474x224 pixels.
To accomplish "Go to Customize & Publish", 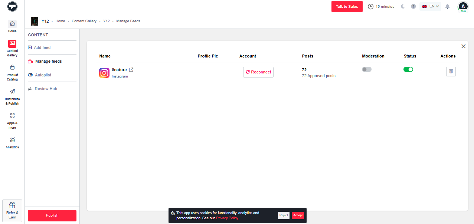I will 12,92.
